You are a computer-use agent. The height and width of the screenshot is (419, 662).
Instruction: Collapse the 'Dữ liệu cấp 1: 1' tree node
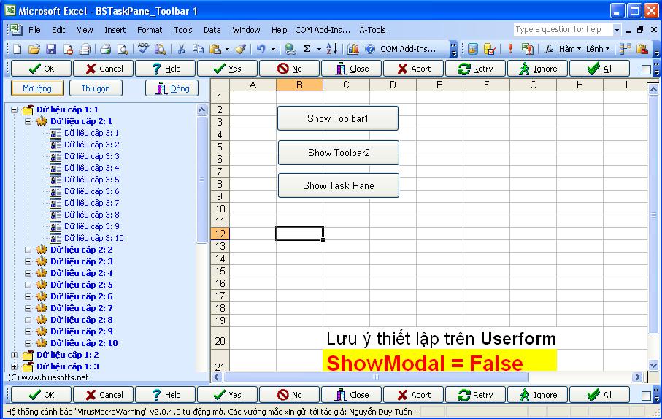pos(15,109)
